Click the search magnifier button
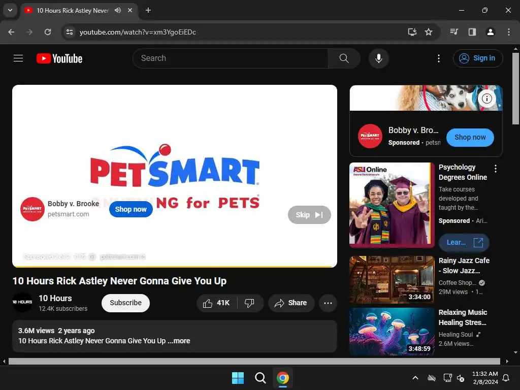 point(344,58)
